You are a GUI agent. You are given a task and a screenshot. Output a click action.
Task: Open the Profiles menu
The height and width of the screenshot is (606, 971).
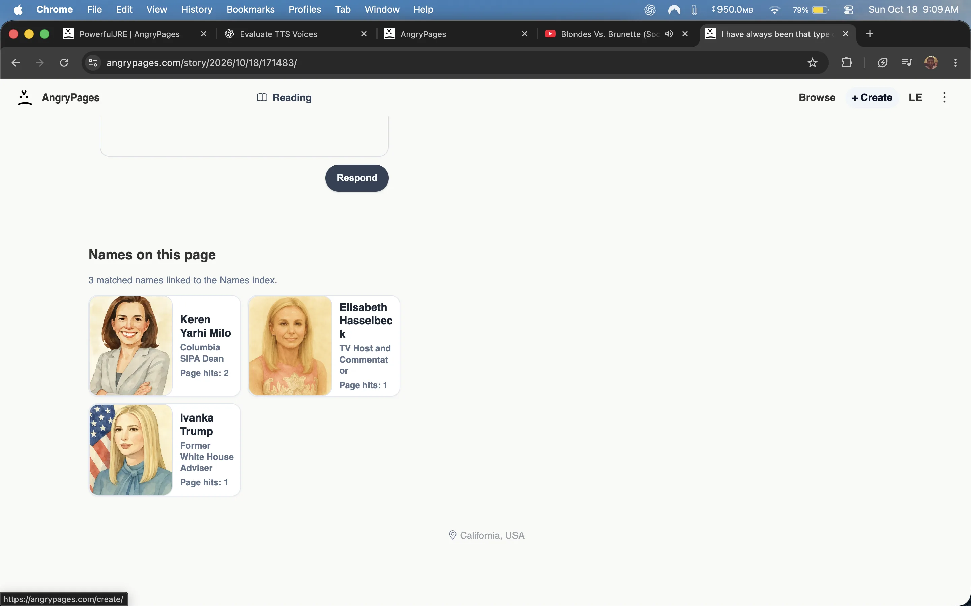(304, 10)
